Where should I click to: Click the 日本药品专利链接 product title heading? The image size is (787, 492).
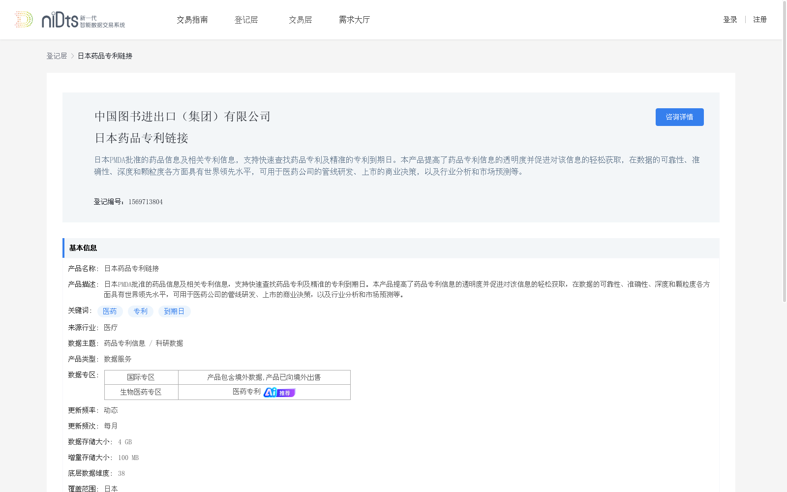[x=142, y=138]
